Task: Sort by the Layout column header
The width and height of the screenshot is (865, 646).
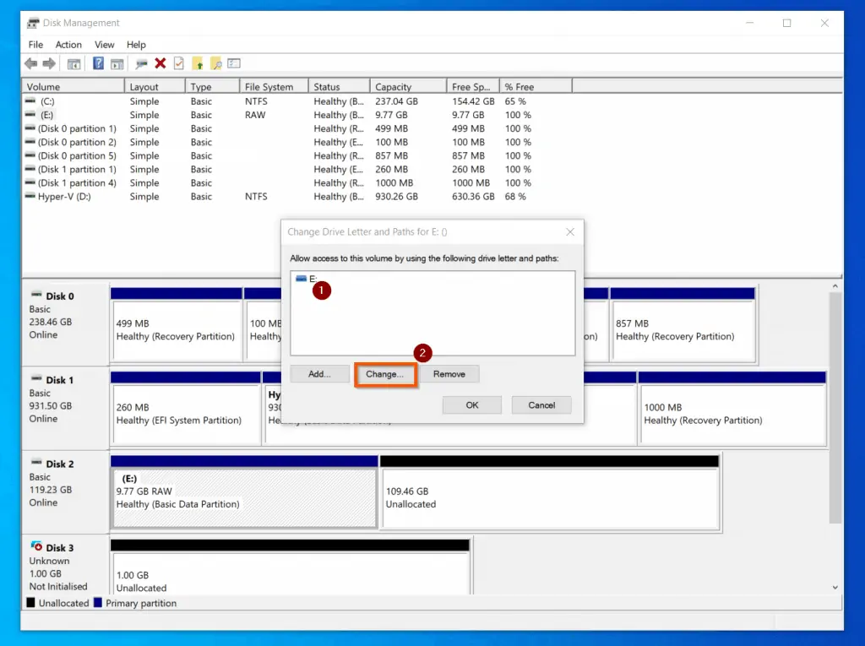Action: [x=155, y=87]
